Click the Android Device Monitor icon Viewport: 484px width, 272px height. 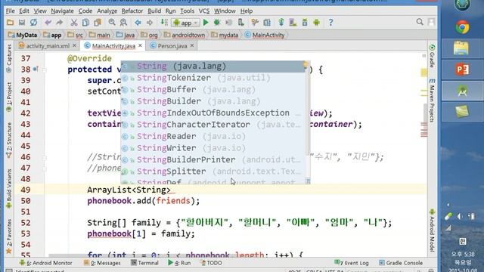(316, 22)
